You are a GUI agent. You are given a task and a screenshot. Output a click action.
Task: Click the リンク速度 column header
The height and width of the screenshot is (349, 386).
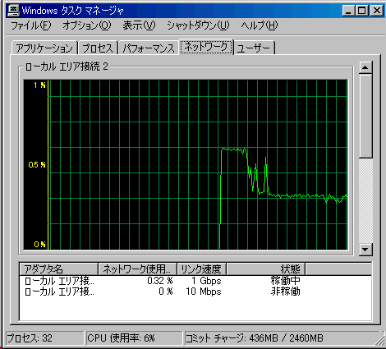click(x=201, y=269)
